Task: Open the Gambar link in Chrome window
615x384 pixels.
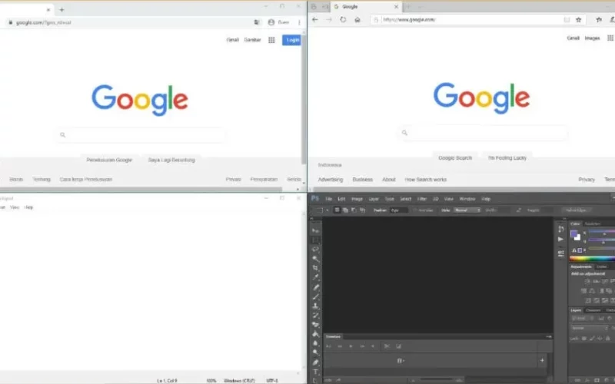Action: (253, 40)
